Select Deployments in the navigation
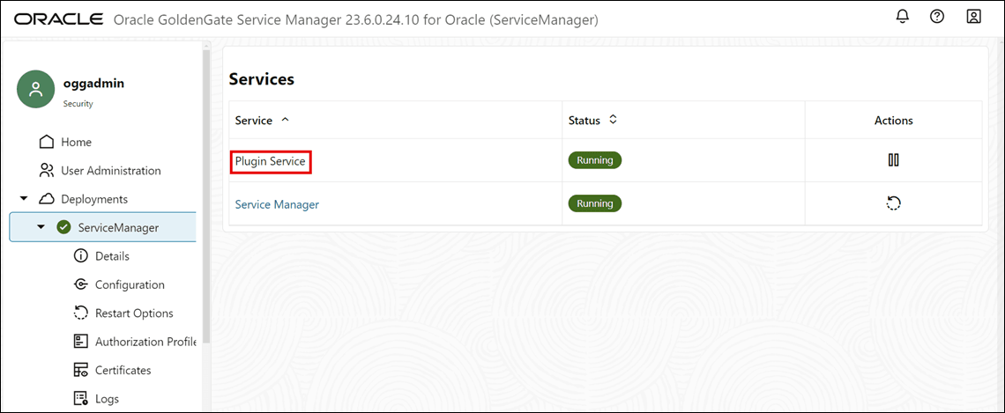 click(x=94, y=199)
